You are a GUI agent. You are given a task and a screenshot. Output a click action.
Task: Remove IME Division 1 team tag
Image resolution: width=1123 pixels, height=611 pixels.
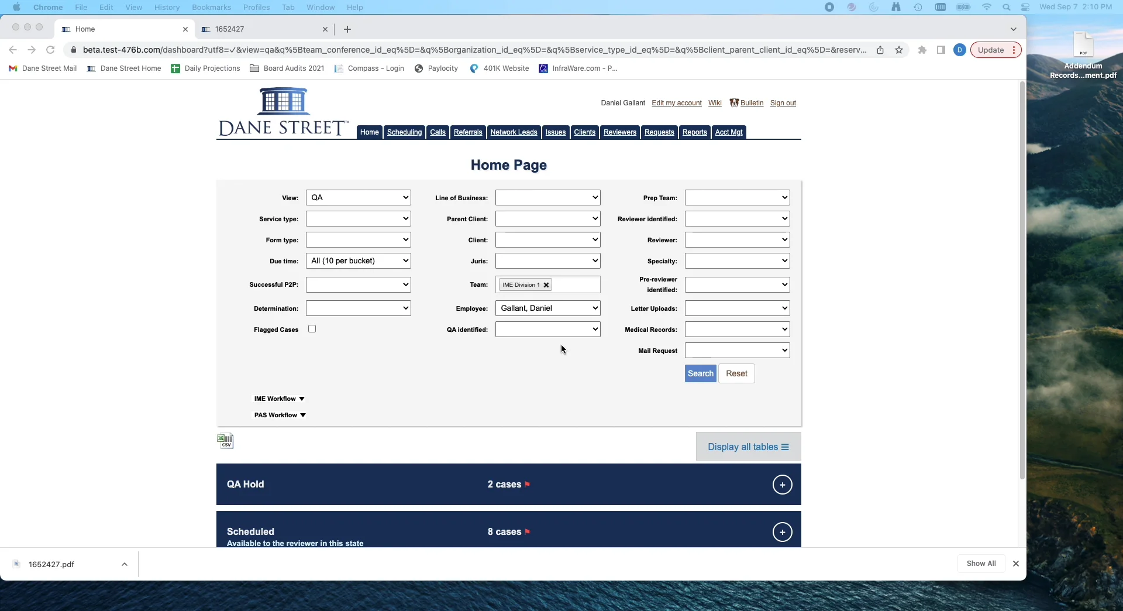click(x=546, y=285)
